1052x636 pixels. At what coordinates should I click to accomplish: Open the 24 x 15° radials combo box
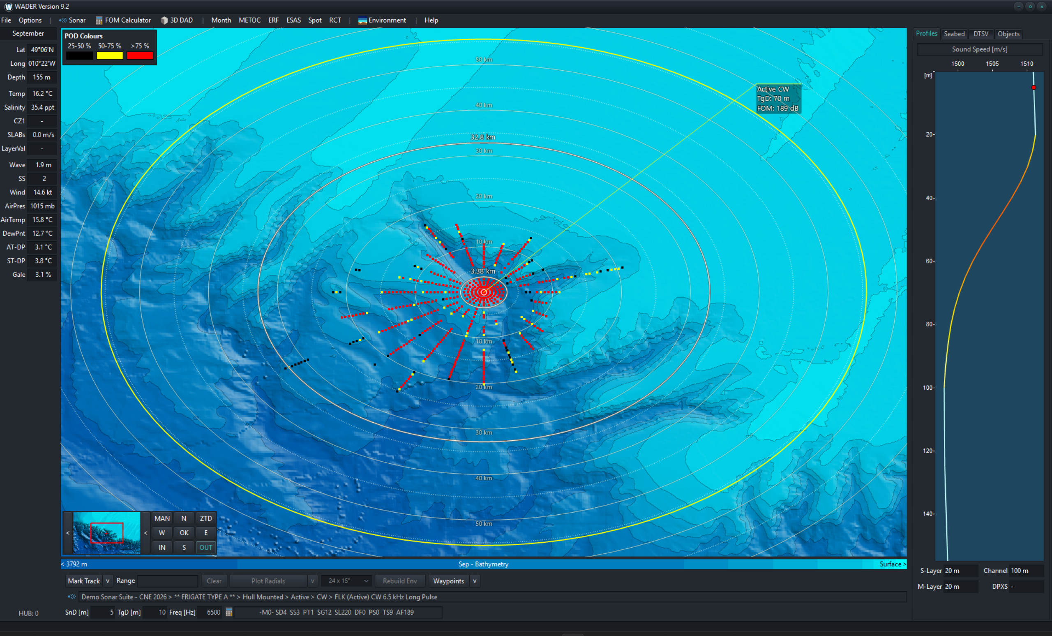346,581
